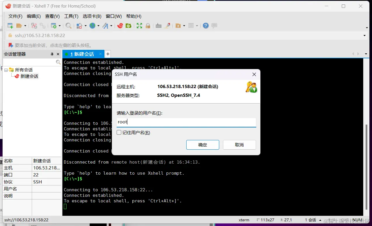Click the grey layout pane toolbar icon
Image resolution: width=372 pixels, height=226 pixels.
[191, 26]
